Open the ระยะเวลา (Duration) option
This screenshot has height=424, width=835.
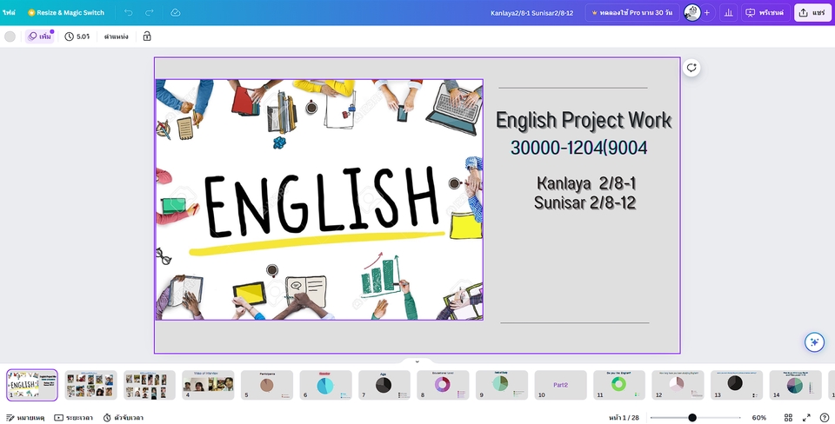73,418
